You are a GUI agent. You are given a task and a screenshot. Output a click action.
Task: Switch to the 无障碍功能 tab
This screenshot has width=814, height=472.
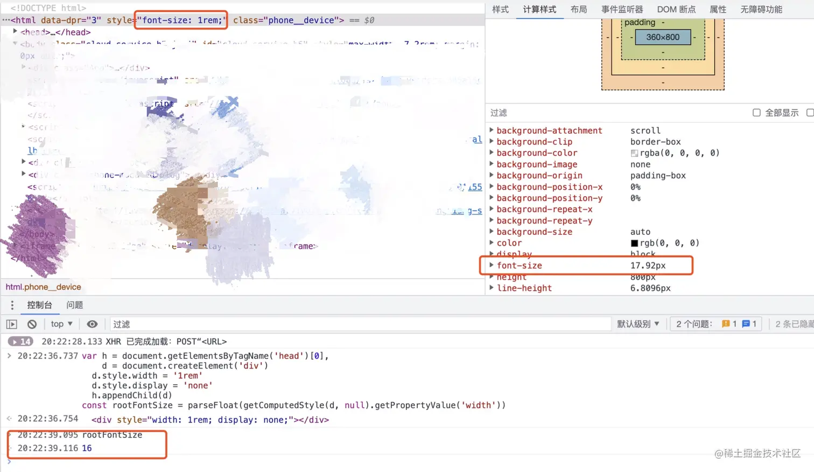pos(761,9)
